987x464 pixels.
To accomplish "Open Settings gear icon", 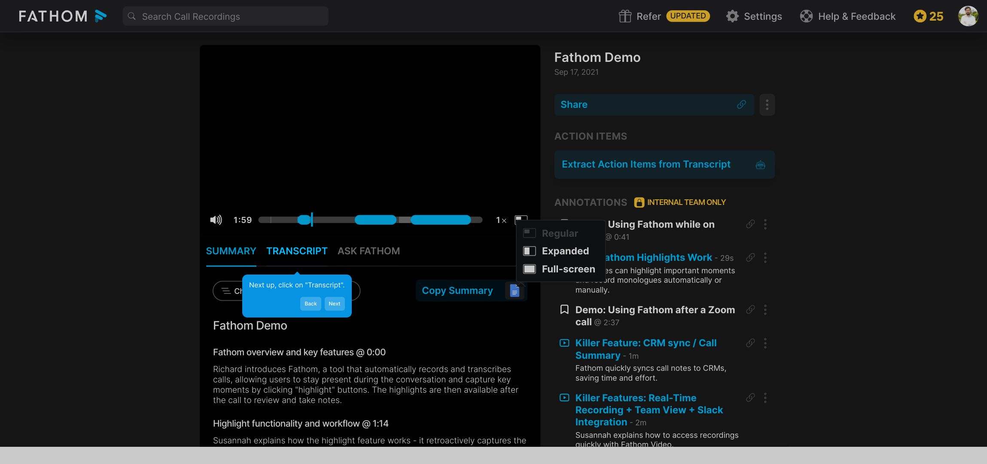I will [x=732, y=16].
